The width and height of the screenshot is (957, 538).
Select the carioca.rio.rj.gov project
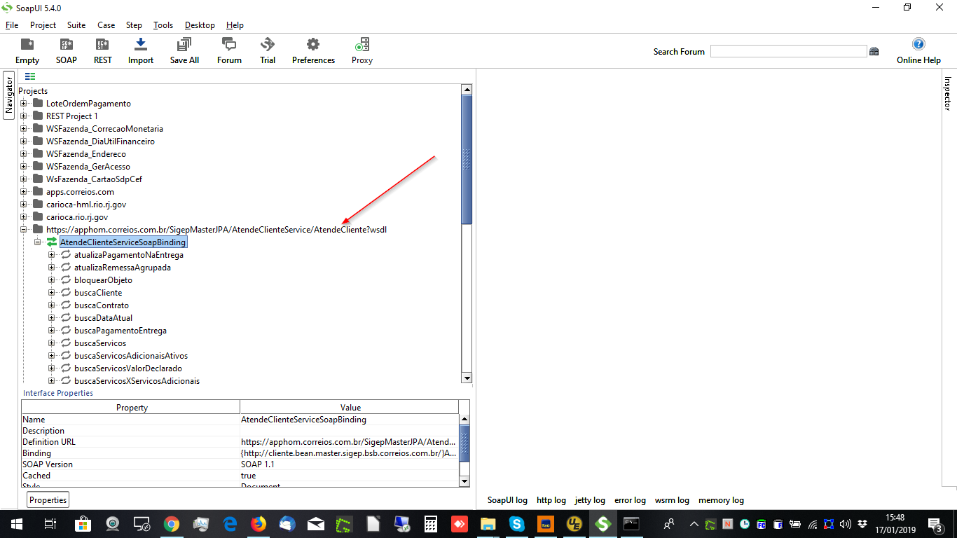(77, 217)
